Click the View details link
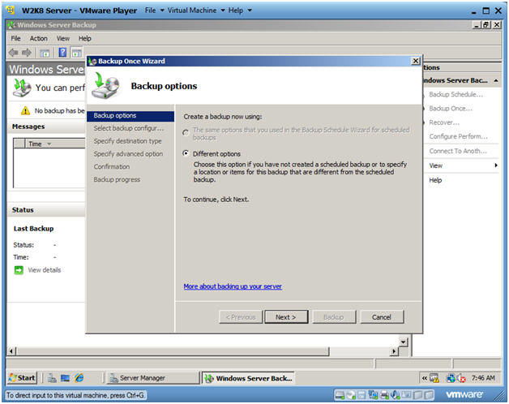Screen dimensions: 509x404 44,270
